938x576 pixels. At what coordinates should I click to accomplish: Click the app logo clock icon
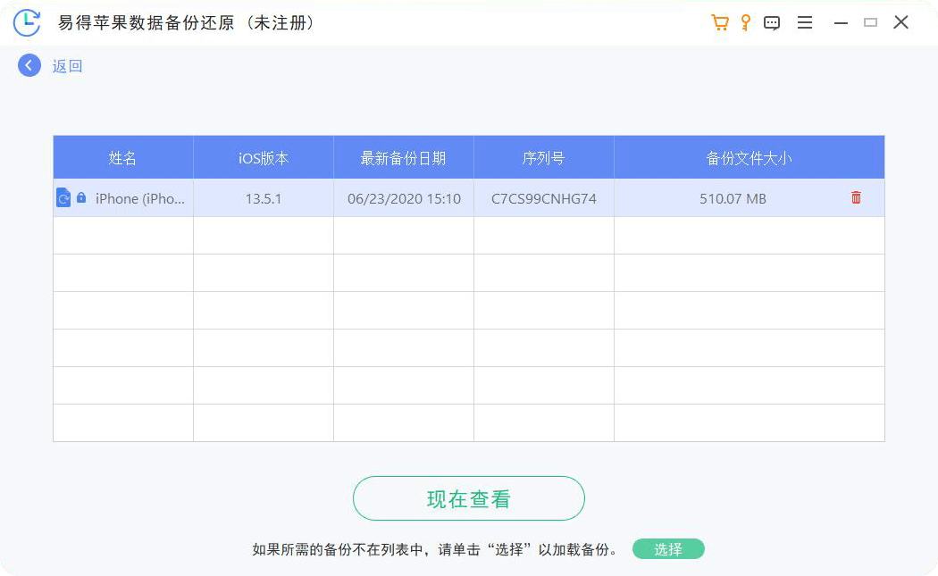[27, 22]
